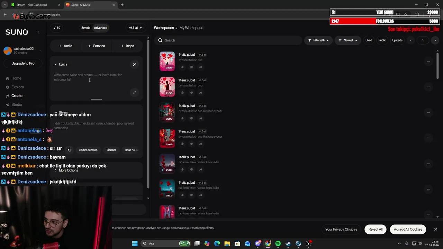The width and height of the screenshot is (443, 249).
Task: Expand More Options section
Action: [x=66, y=170]
